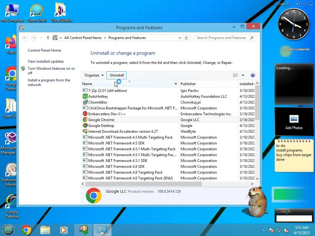
Task: Go up one level in Control Panel
Action: (x=48, y=38)
